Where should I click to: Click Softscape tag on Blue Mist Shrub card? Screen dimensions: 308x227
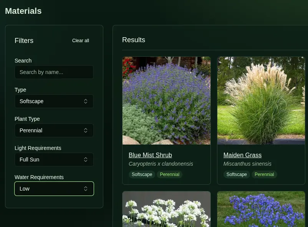(142, 174)
